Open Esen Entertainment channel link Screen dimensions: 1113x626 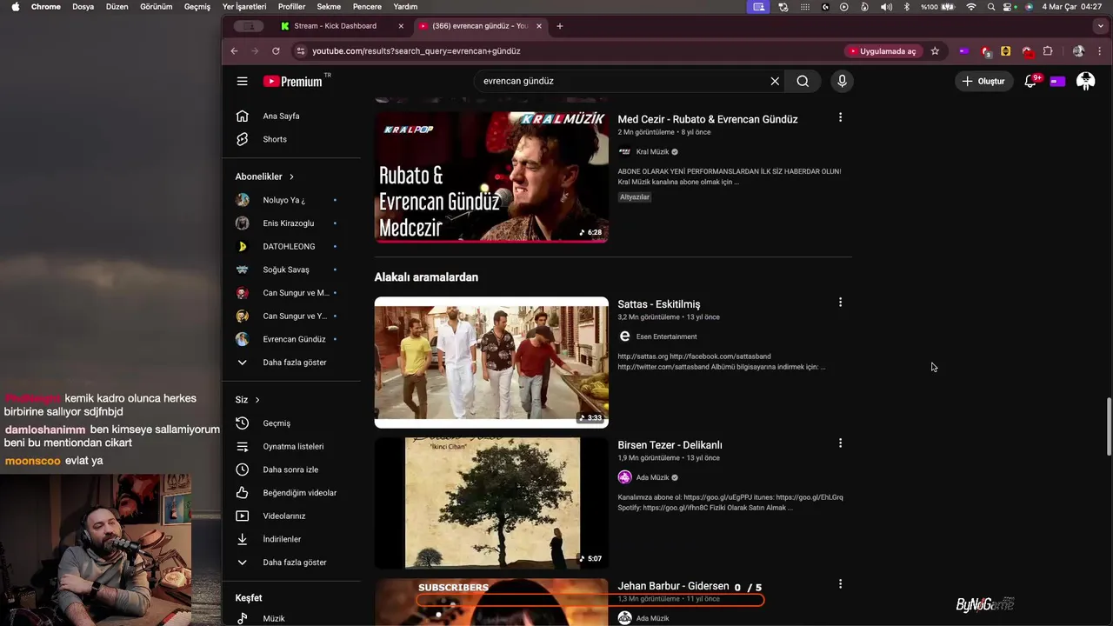666,336
